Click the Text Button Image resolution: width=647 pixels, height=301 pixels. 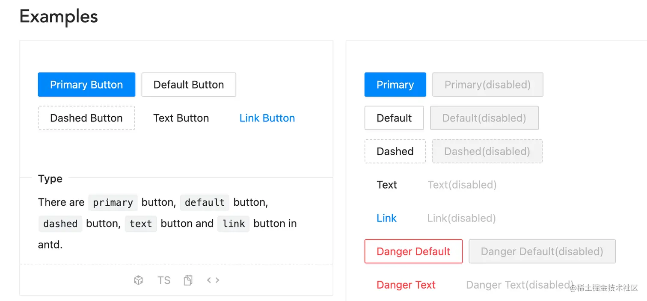(x=181, y=118)
